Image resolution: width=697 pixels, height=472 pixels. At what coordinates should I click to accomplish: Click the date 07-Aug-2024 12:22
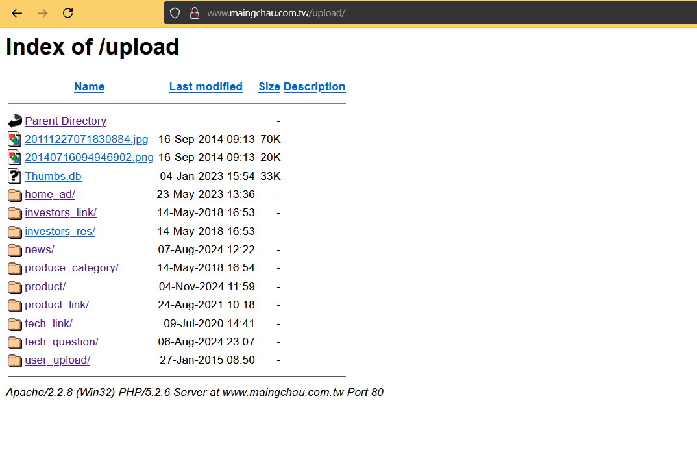click(x=206, y=249)
